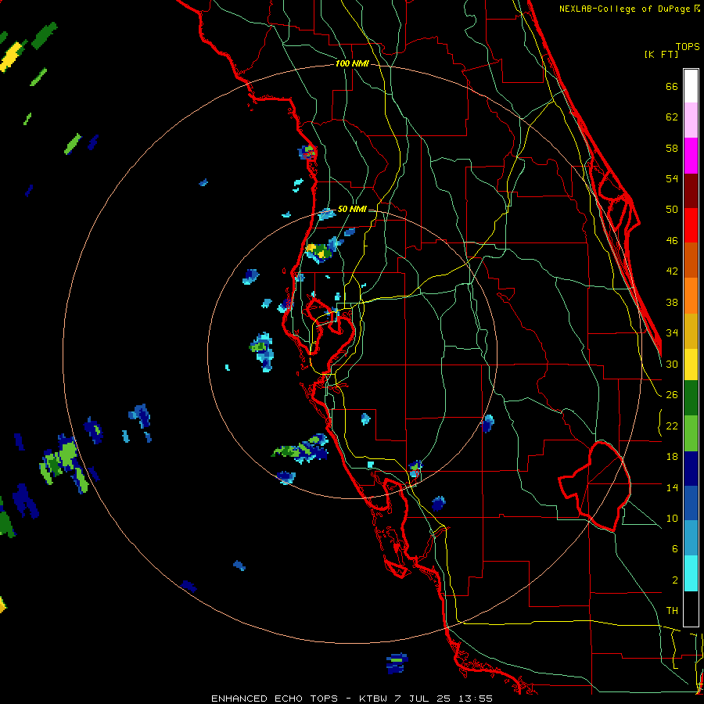Click the Lake Okeechobee outline on the map
This screenshot has height=704, width=704.
pyautogui.click(x=595, y=487)
